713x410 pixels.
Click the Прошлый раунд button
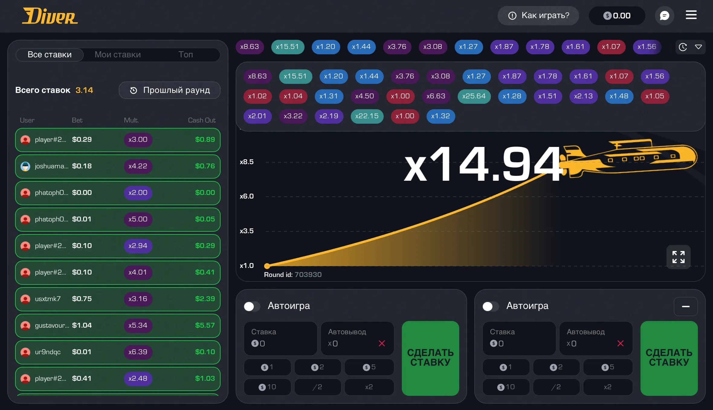tap(169, 90)
